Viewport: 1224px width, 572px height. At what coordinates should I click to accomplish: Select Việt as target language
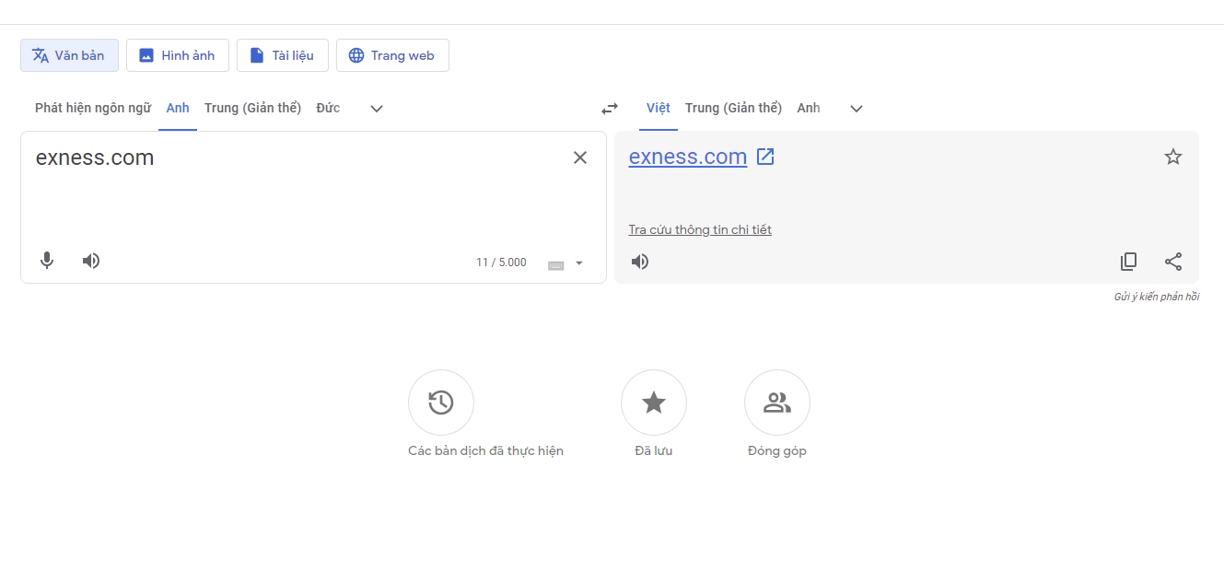tap(659, 108)
